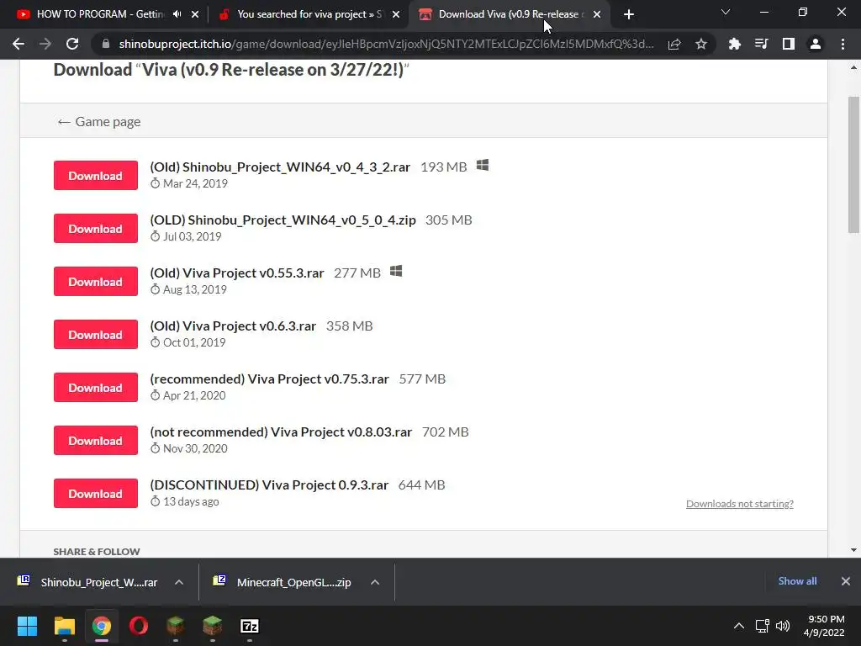Bookmark this page with the star icon
The height and width of the screenshot is (646, 861).
(x=701, y=44)
